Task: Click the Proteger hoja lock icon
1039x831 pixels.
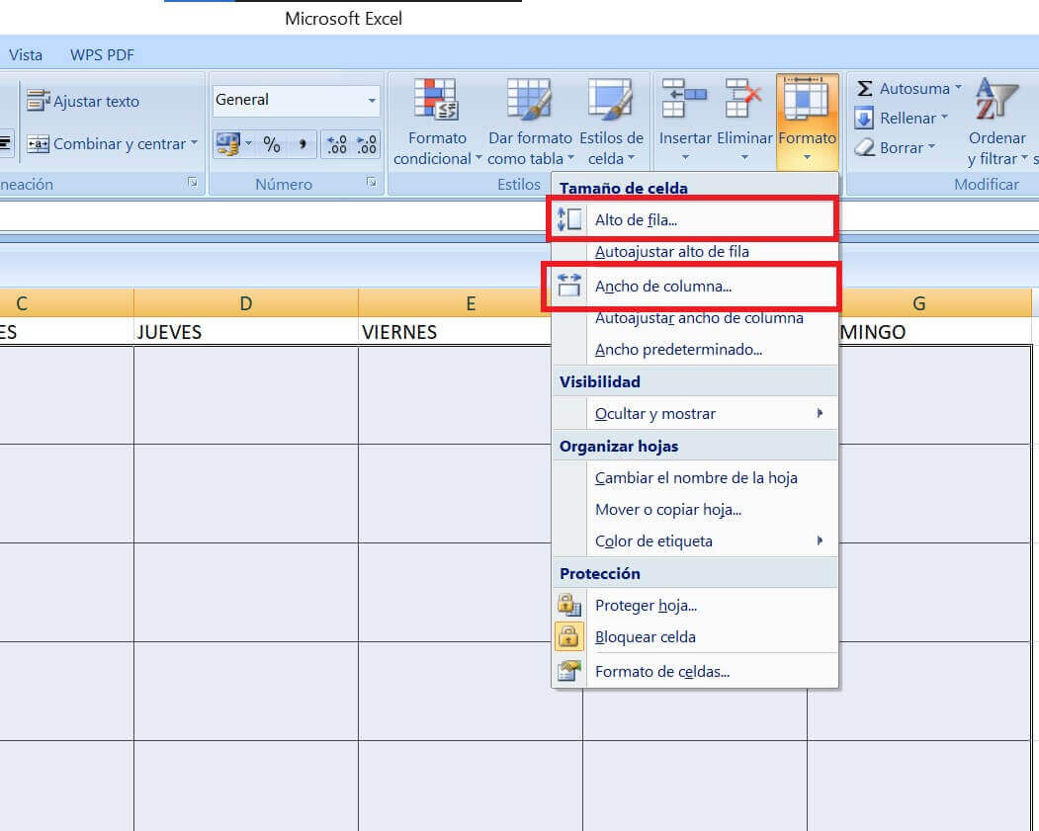Action: tap(569, 605)
